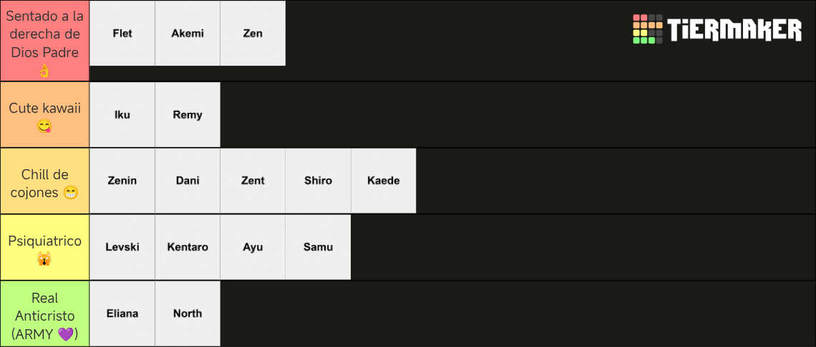816x347 pixels.
Task: Click the yellow 'Psiquiatrico' tier label
Action: [x=45, y=247]
